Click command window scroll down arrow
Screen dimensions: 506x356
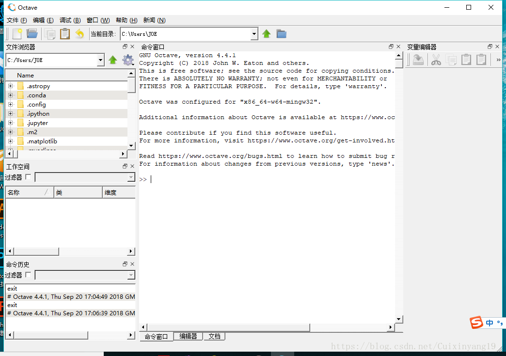pyautogui.click(x=399, y=319)
